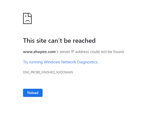Viewport: 141px width, 117px height.
Task: Click the "NXDOMAIN" part of the error code
Action: click(65, 72)
